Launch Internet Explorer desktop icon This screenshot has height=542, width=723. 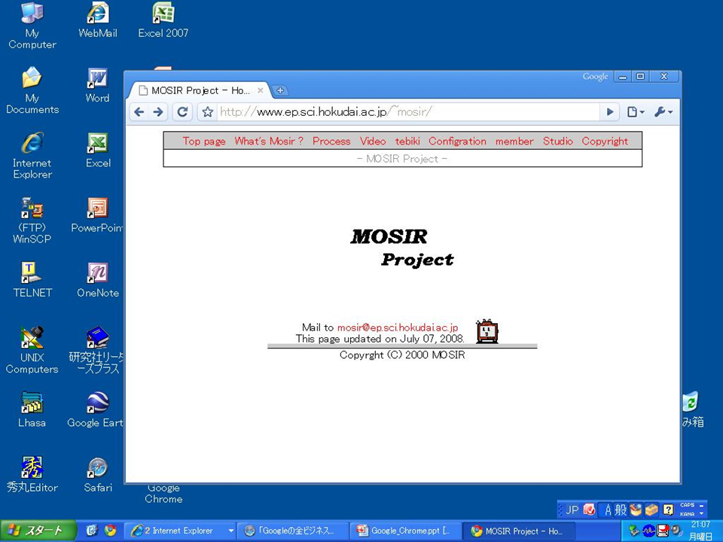pos(32,155)
